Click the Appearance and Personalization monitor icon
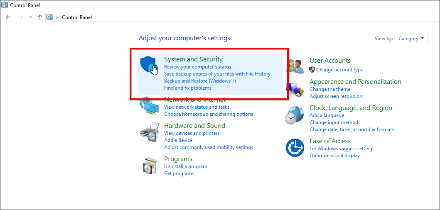This screenshot has width=440, height=210. point(295,90)
